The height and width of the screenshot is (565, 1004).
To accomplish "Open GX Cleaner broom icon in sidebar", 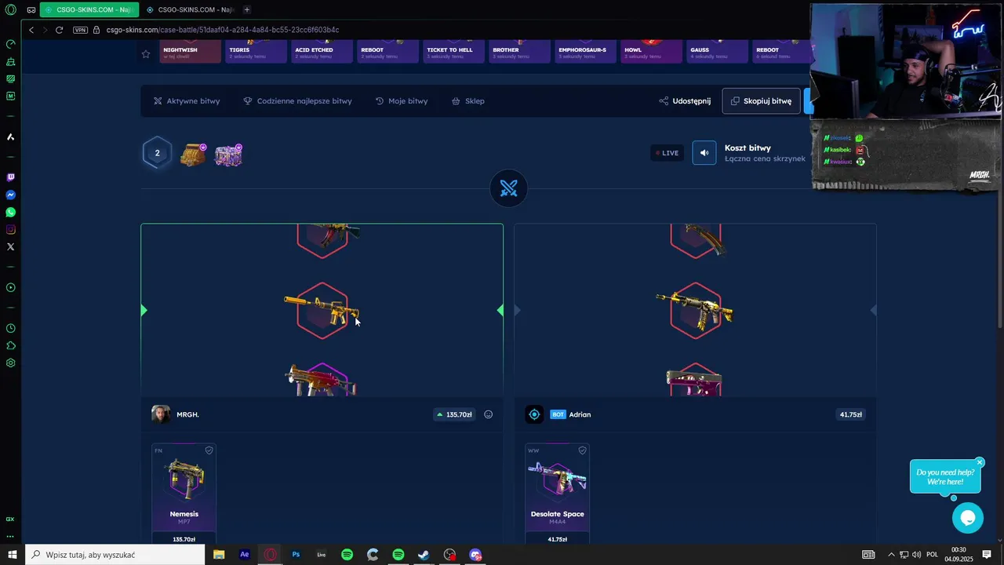I will click(x=10, y=61).
